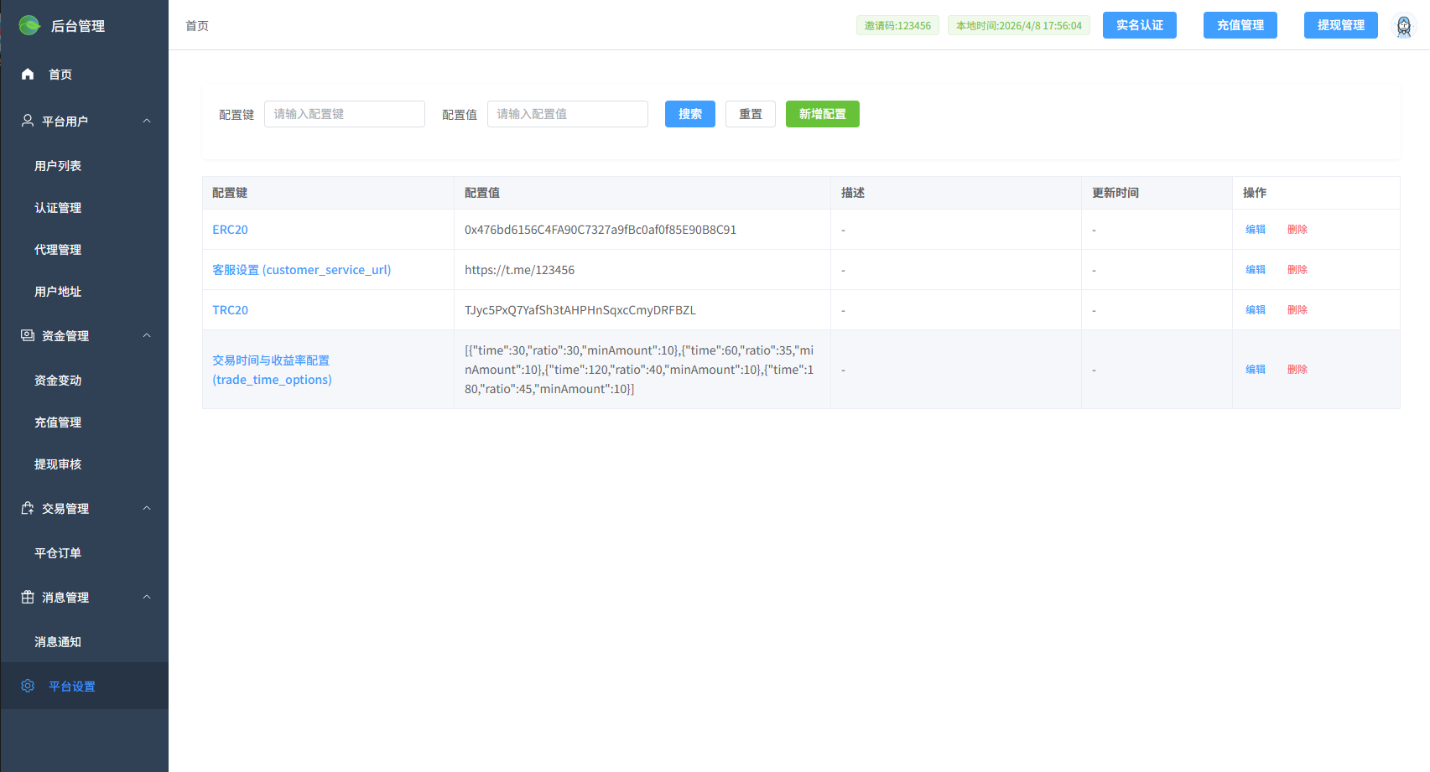Click the gear icon for 平台设置
Screen dimensions: 1430x772
(x=28, y=686)
